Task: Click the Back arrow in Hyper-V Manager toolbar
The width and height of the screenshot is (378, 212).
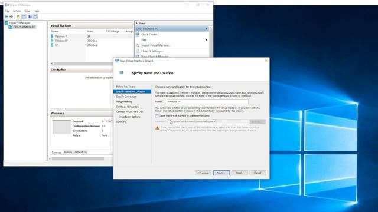Action: click(6, 16)
